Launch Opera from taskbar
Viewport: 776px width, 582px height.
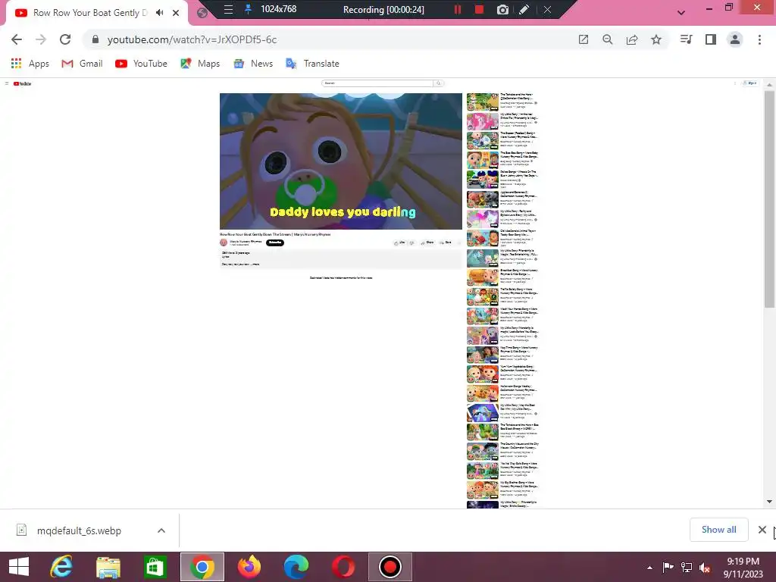[x=343, y=567]
